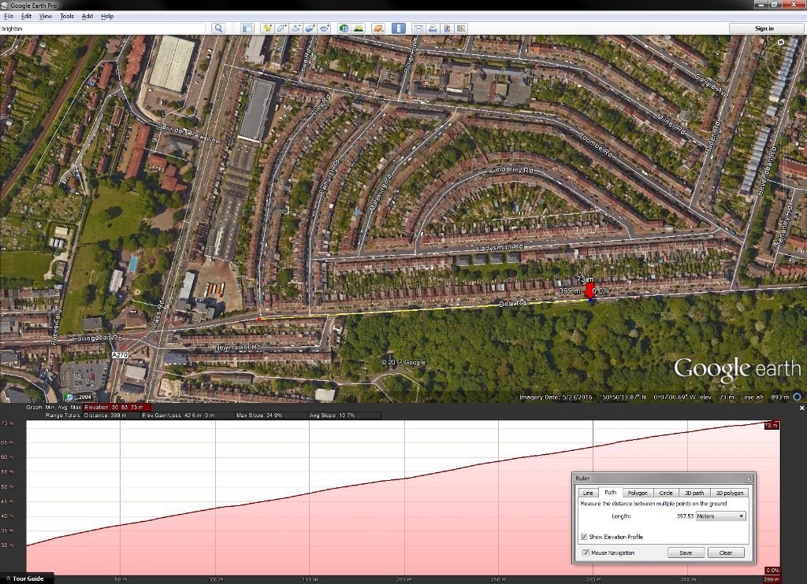This screenshot has height=584, width=807.
Task: Expand the Tour Guide panel
Action: (26, 578)
